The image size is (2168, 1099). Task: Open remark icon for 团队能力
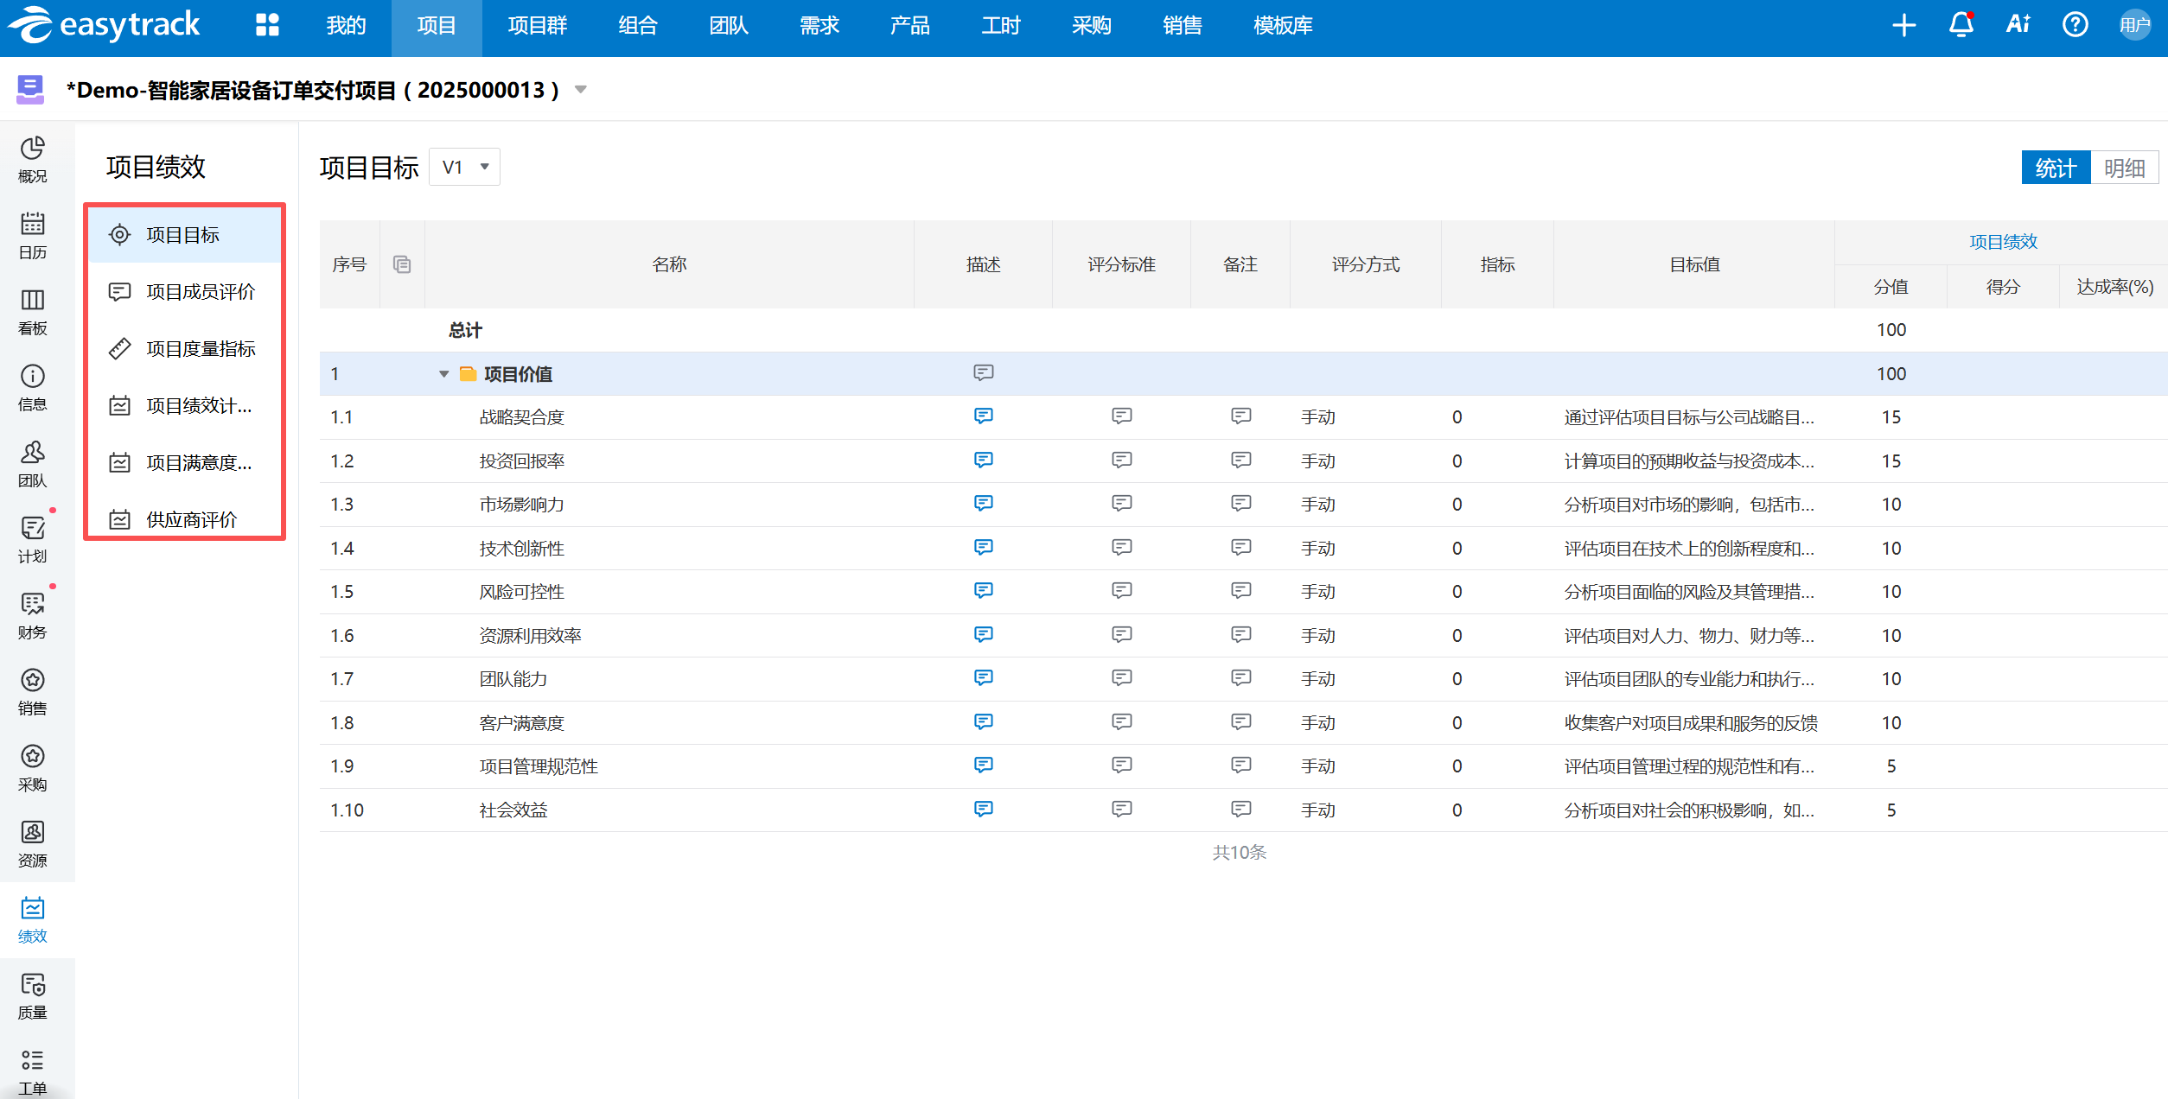pyautogui.click(x=1240, y=678)
